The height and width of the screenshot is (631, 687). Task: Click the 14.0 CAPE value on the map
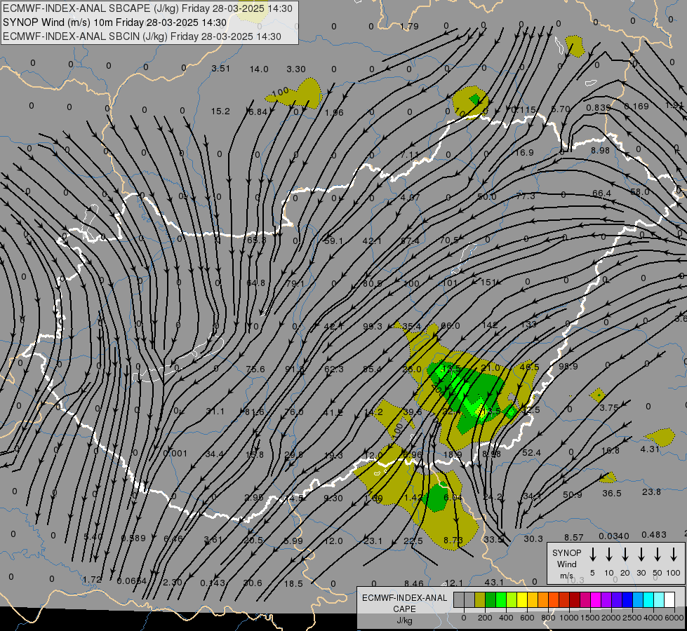pos(259,69)
